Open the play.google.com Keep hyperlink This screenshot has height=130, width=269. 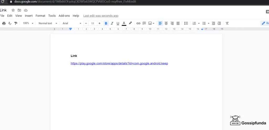pos(119,63)
